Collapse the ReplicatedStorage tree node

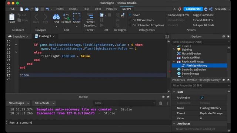pyautogui.click(x=174, y=61)
